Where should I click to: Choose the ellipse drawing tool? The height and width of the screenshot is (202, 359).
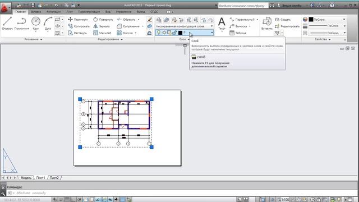(x=57, y=26)
